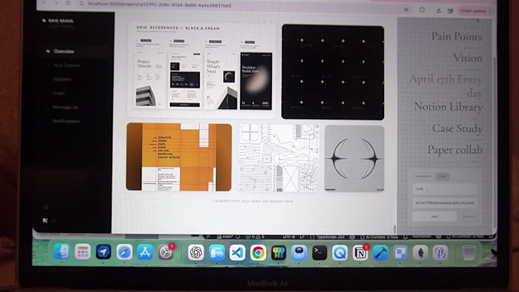Image resolution: width=519 pixels, height=292 pixels.
Task: Open System Settings with notification badge
Action: click(165, 252)
